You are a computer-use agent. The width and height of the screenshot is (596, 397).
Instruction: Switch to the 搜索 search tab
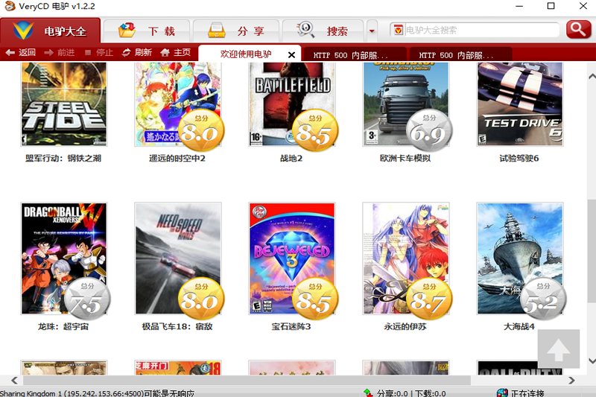coord(323,31)
